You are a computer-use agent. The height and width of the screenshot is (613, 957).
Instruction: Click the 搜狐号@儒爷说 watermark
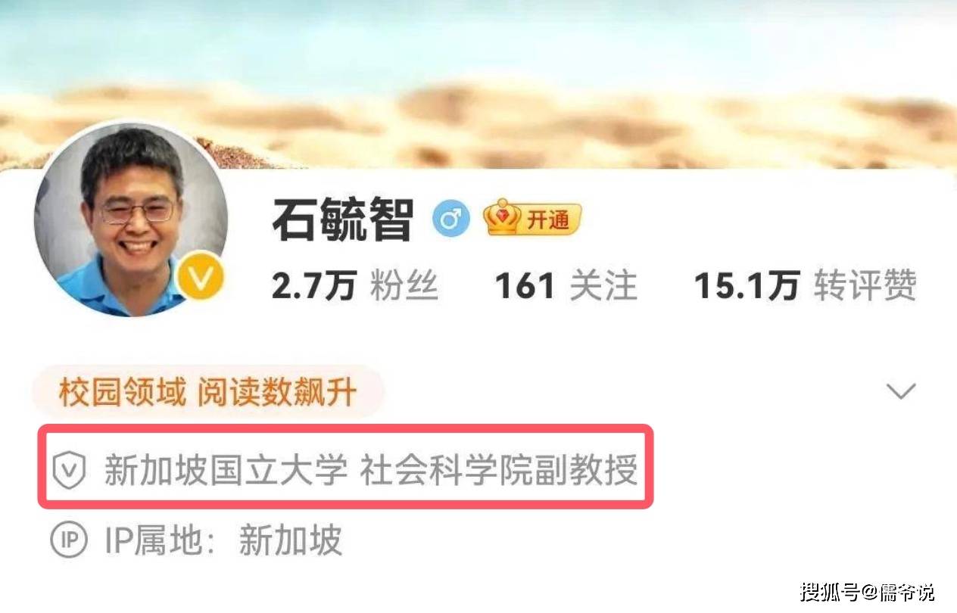[x=867, y=590]
